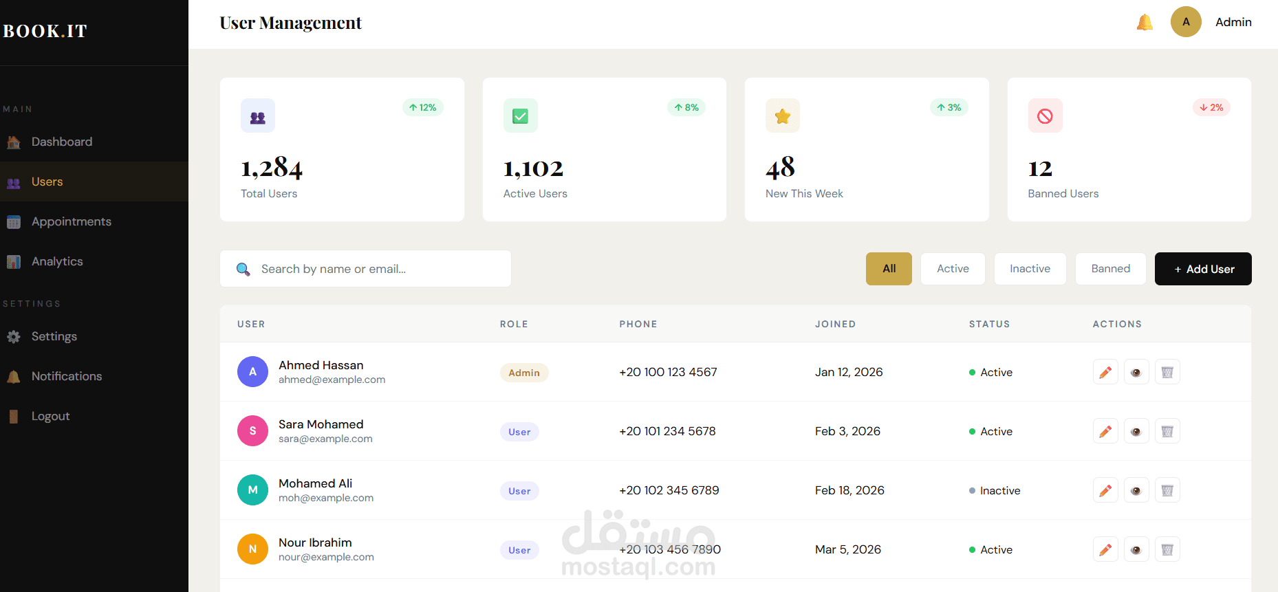The width and height of the screenshot is (1278, 592).
Task: Select Users in the sidebar
Action: pyautogui.click(x=94, y=182)
